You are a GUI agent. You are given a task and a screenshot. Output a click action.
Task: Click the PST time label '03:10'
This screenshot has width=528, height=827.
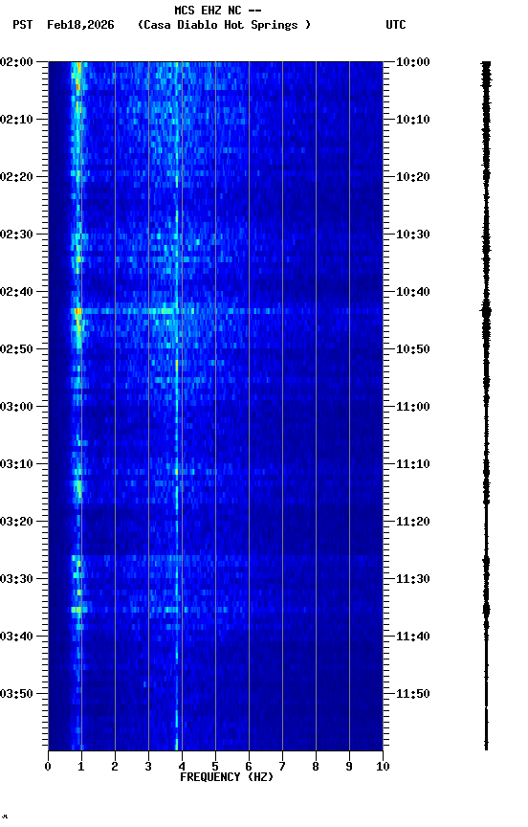tap(16, 464)
